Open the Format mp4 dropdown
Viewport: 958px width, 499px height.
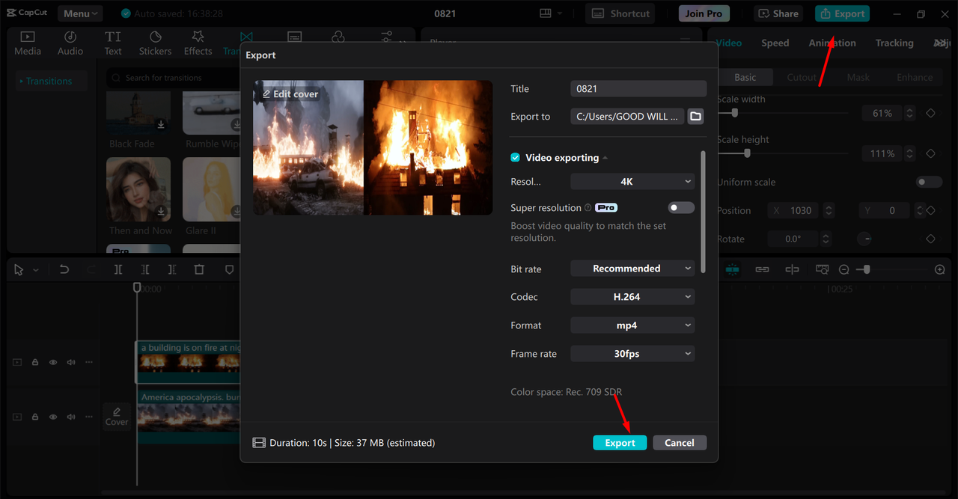[632, 325]
